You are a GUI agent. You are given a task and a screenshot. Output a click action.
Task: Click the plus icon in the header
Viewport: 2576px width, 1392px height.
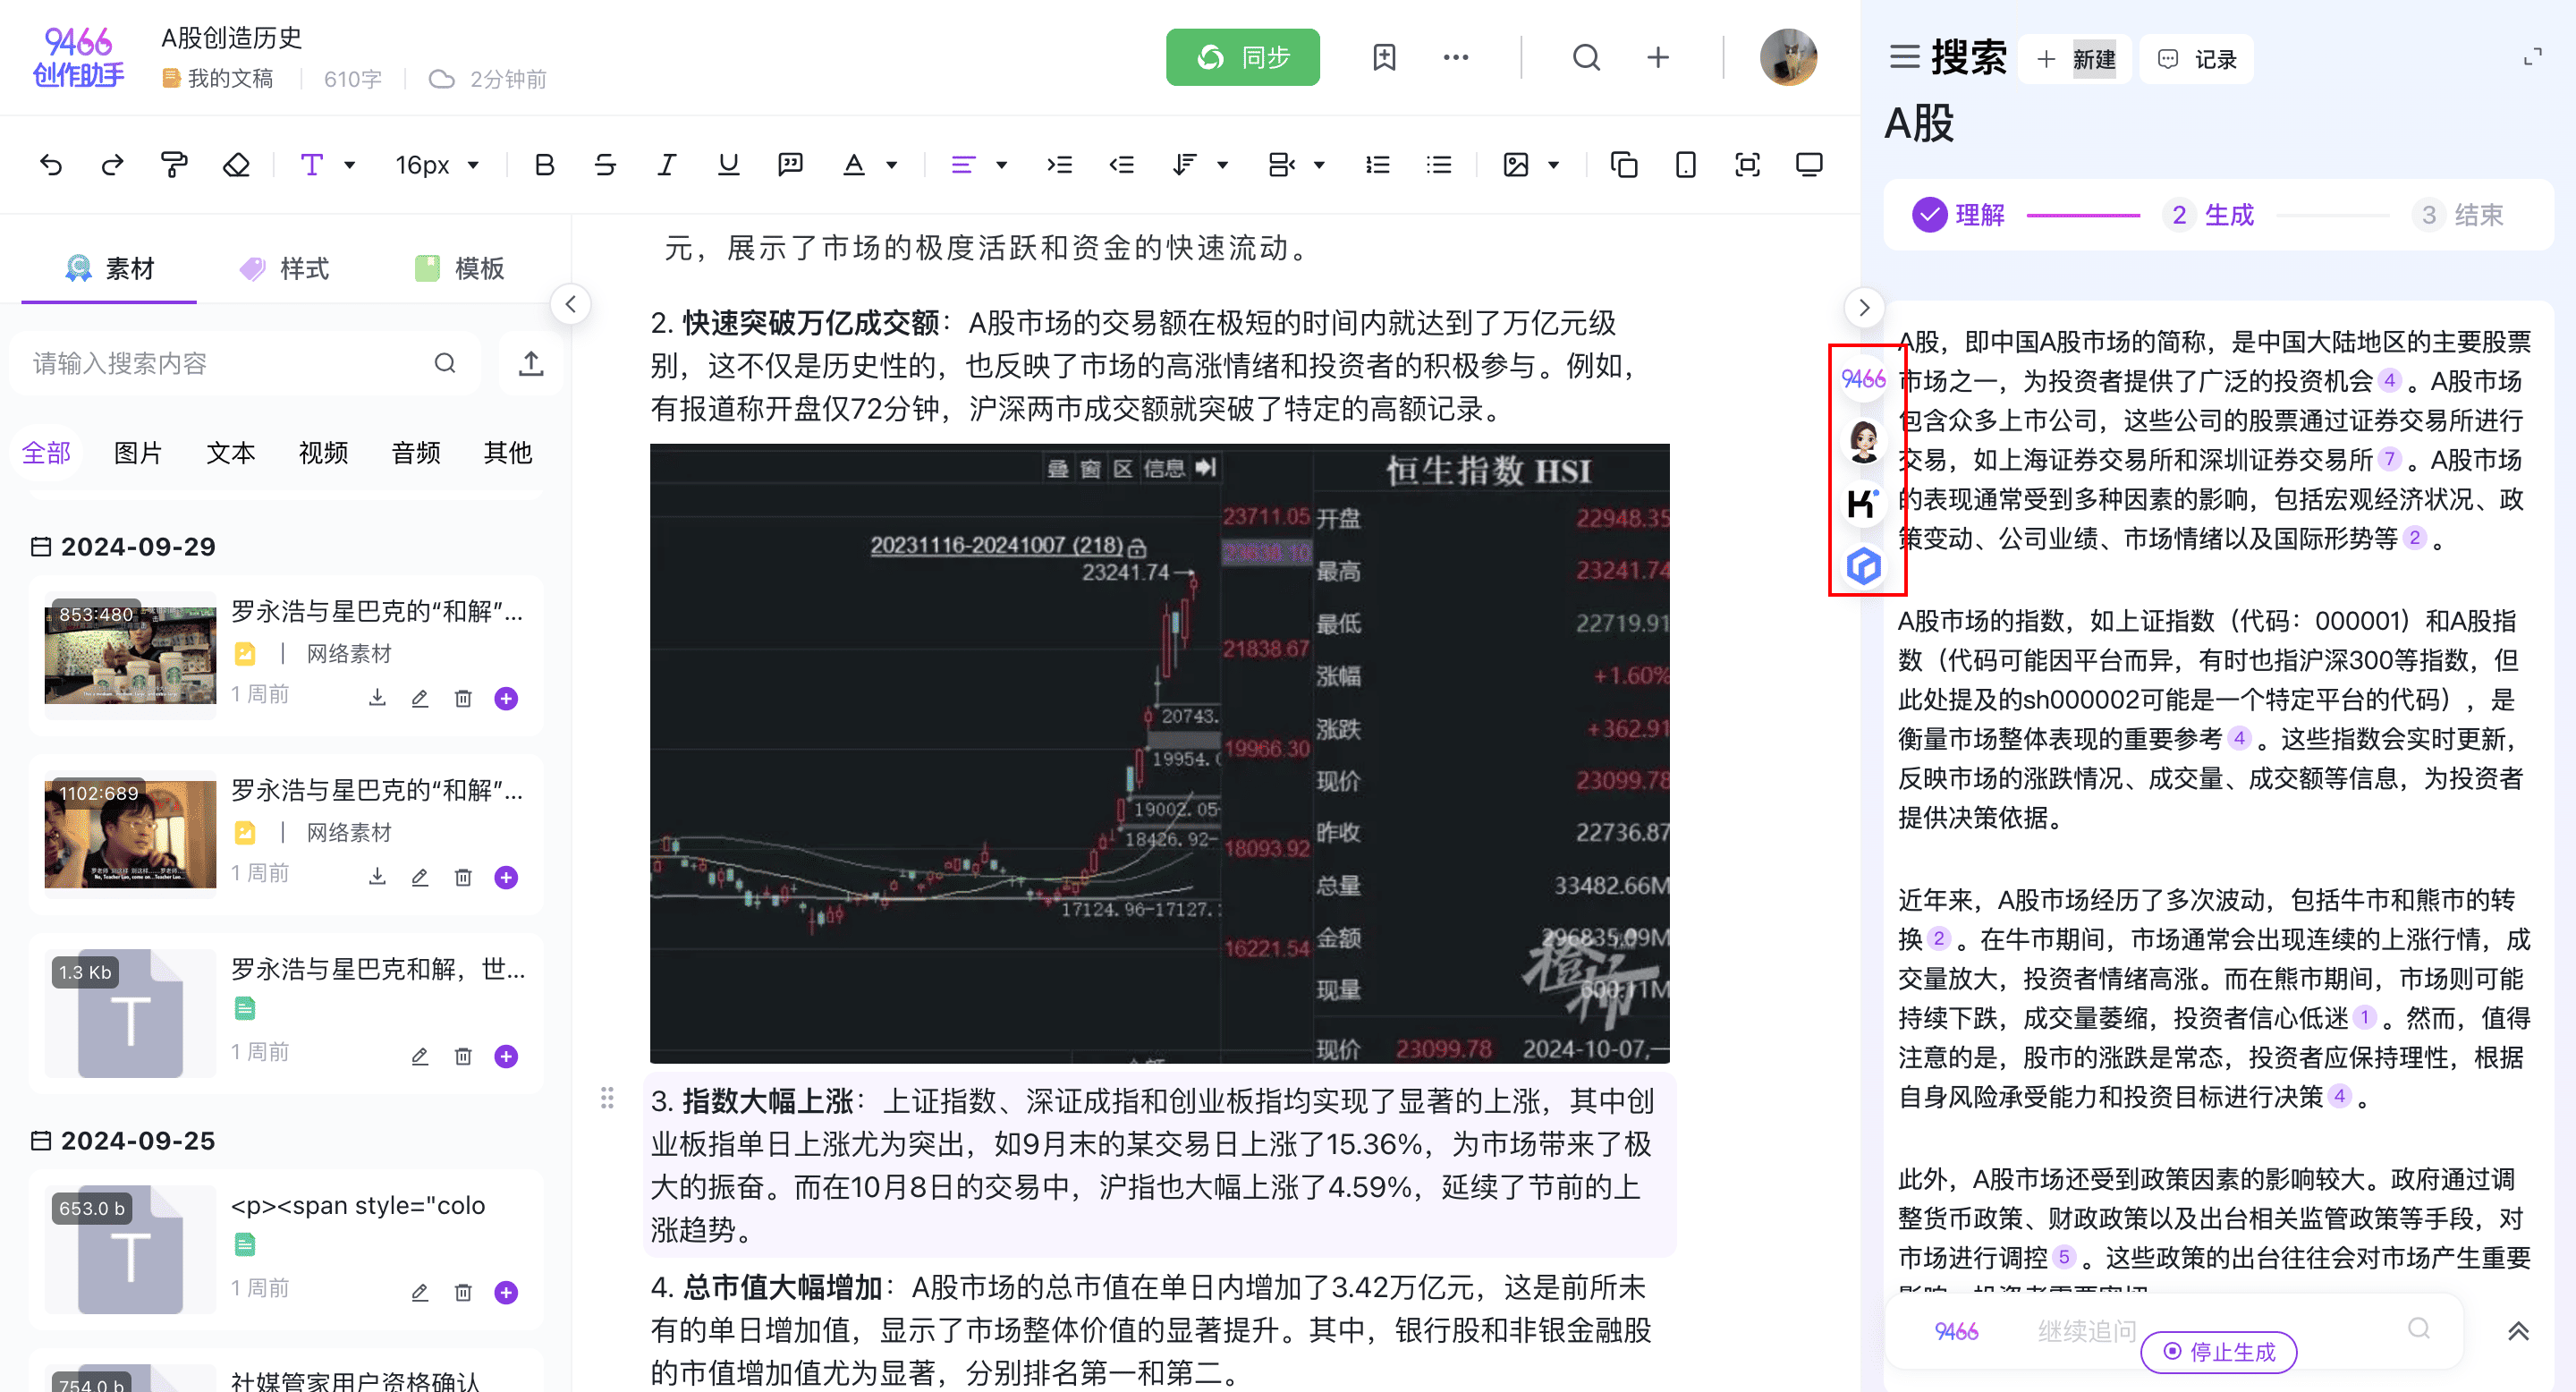pos(1658,57)
